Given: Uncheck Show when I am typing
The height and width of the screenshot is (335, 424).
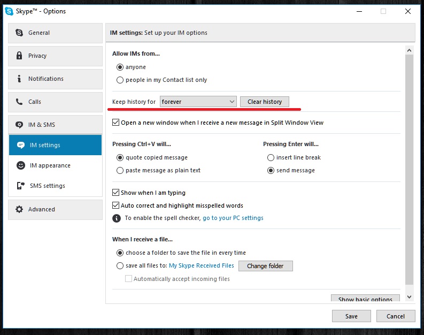Looking at the screenshot, I should (x=115, y=193).
